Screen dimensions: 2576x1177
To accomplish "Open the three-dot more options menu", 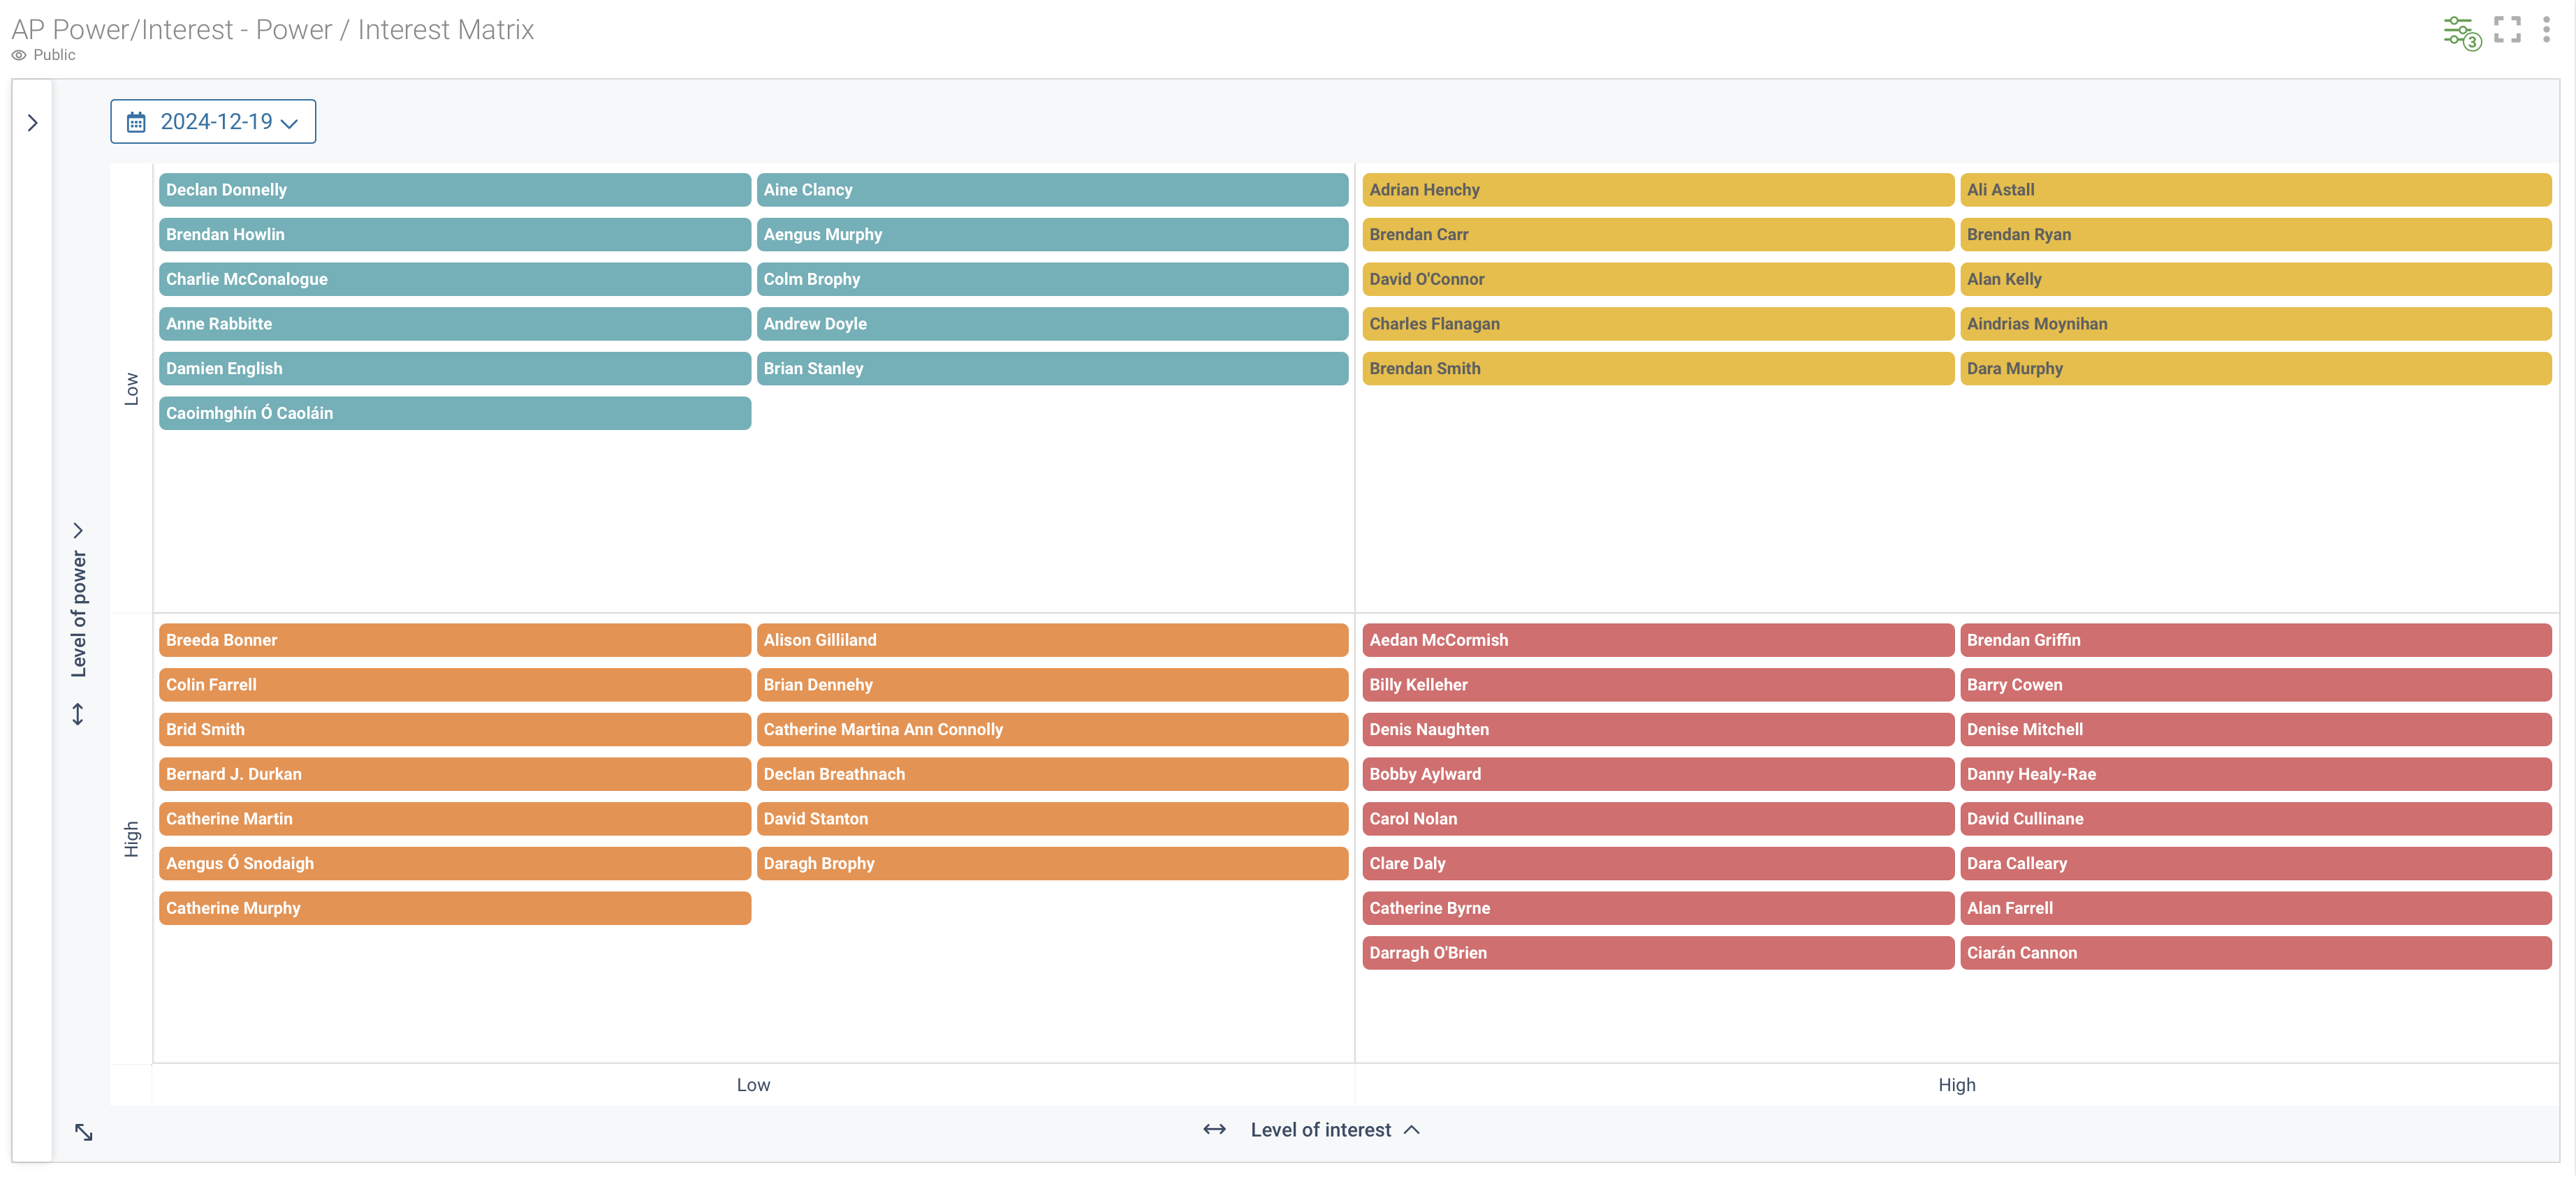I will point(2546,29).
